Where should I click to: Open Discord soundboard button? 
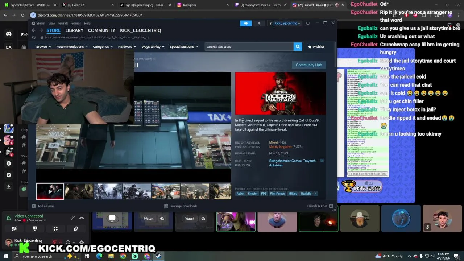pyautogui.click(x=76, y=229)
